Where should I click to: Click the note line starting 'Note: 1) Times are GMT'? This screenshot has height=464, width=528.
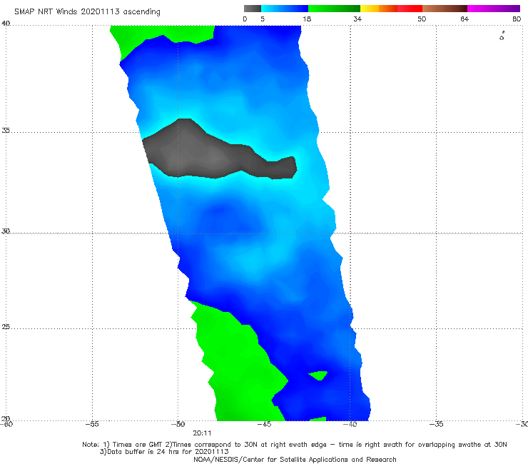tap(295, 445)
